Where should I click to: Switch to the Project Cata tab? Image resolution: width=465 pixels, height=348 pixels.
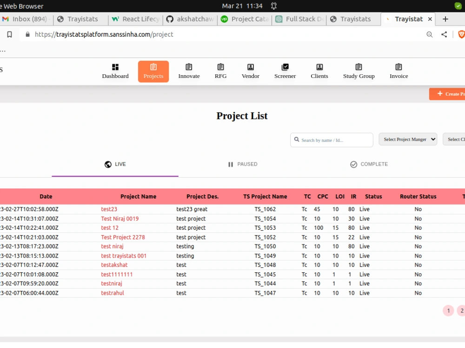point(245,19)
